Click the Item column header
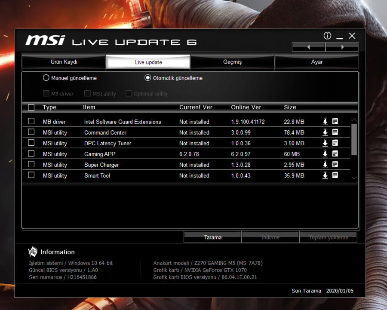The height and width of the screenshot is (310, 387). [89, 107]
